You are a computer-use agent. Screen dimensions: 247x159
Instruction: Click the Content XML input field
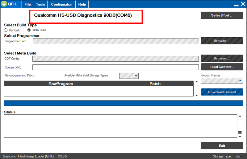tap(115, 67)
